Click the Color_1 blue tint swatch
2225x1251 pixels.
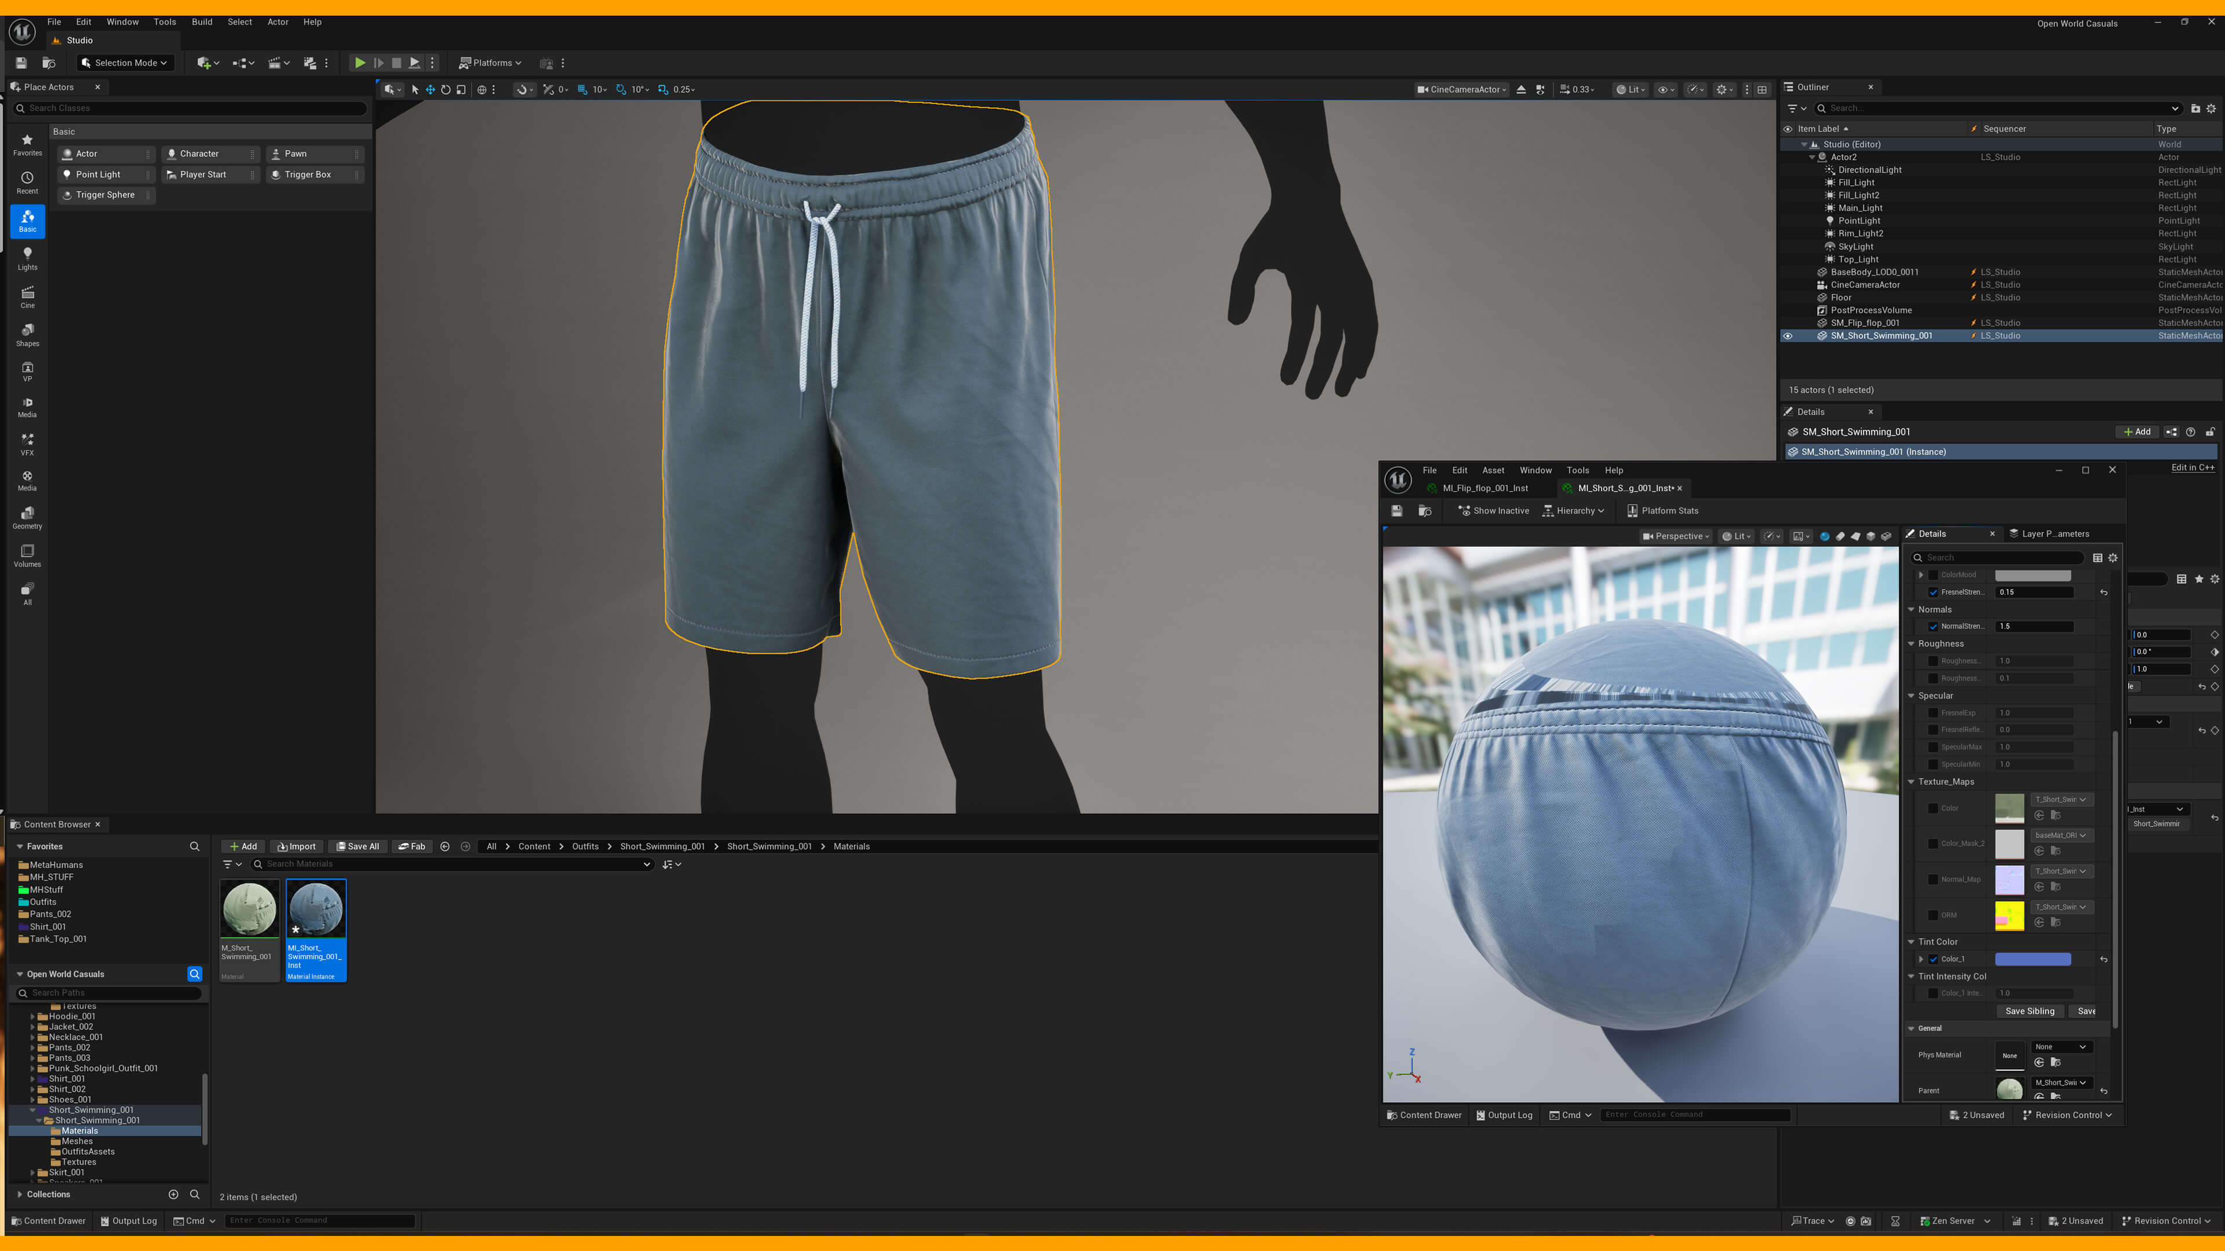2033,959
